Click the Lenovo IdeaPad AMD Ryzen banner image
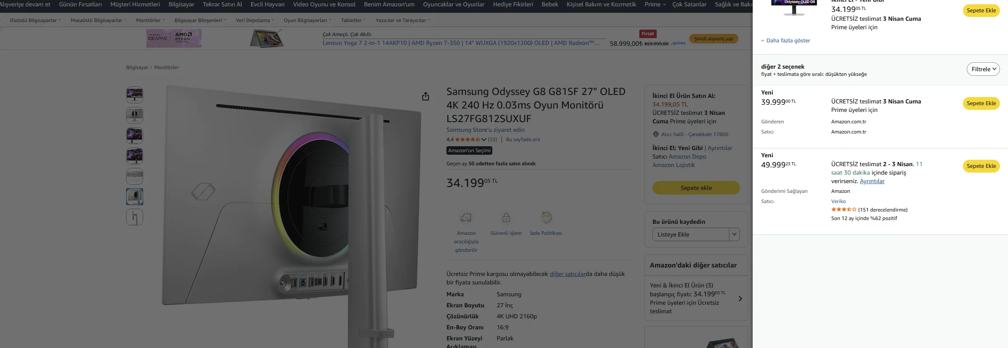This screenshot has height=348, width=1008. point(174,39)
